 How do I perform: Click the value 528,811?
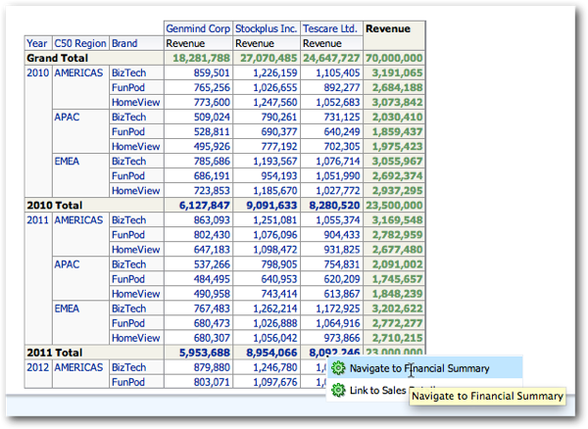[x=212, y=131]
